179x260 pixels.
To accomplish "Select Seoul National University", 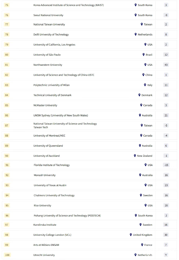I will 48,15.
